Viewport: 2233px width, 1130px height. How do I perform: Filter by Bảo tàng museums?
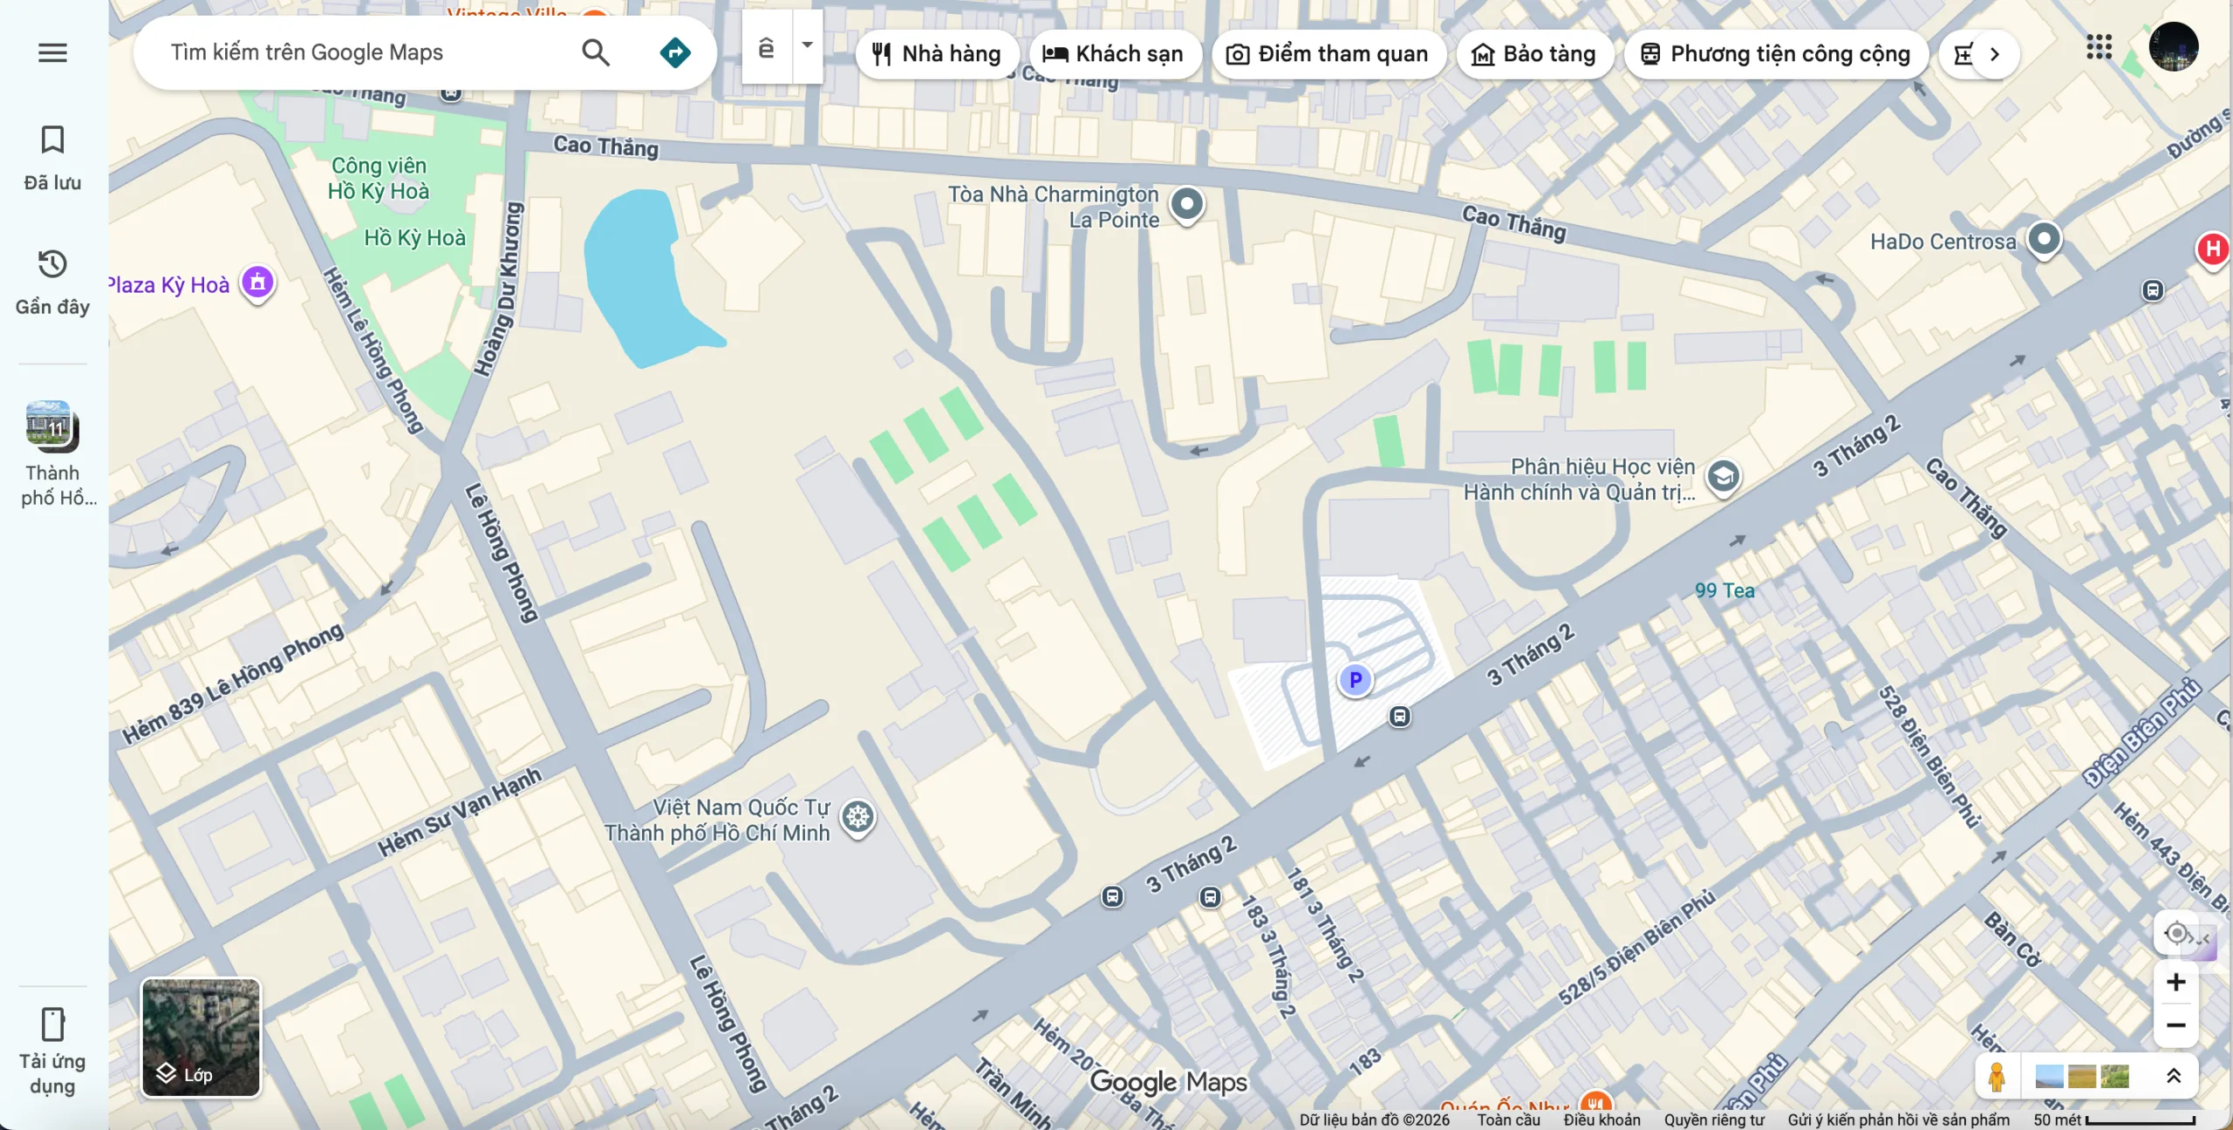pos(1534,54)
